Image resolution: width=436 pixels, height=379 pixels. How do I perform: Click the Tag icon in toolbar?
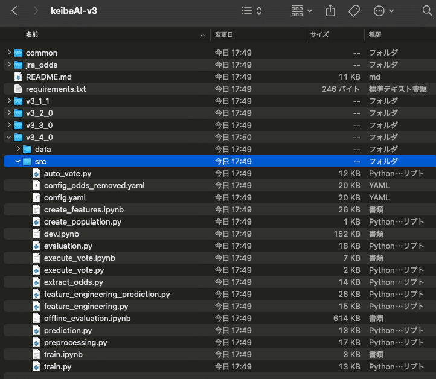pyautogui.click(x=354, y=11)
